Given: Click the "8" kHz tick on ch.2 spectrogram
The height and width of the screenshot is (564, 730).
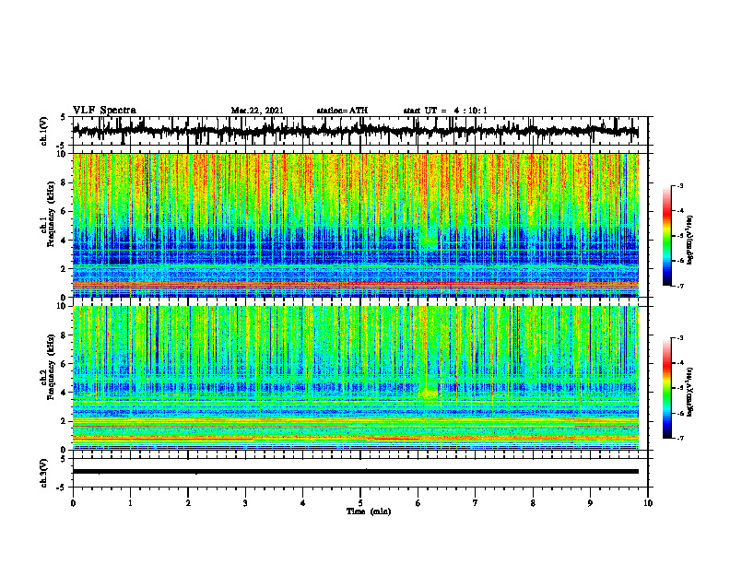Looking at the screenshot, I should coord(65,335).
